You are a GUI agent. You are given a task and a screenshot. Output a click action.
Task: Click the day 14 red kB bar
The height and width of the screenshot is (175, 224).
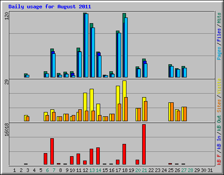(x=98, y=156)
